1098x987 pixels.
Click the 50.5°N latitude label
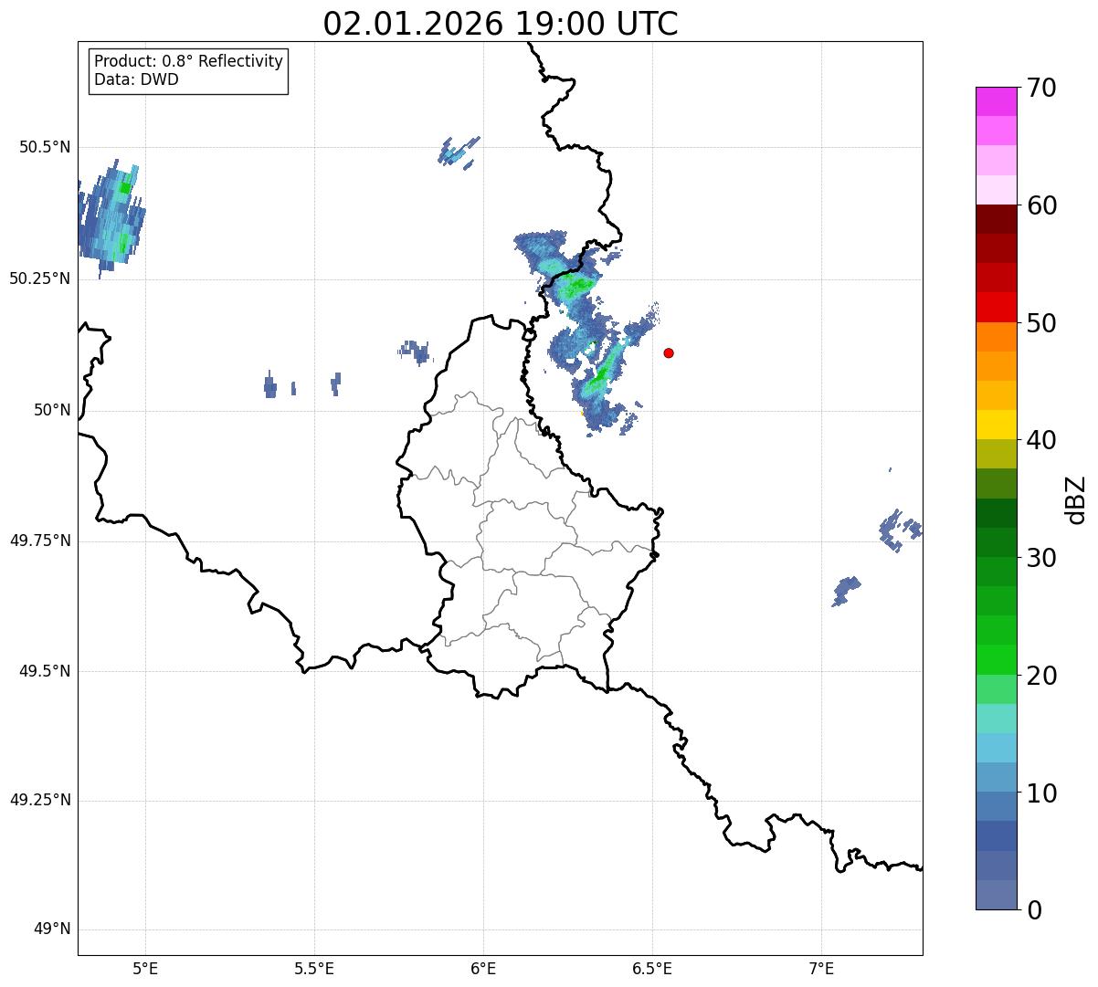45,147
